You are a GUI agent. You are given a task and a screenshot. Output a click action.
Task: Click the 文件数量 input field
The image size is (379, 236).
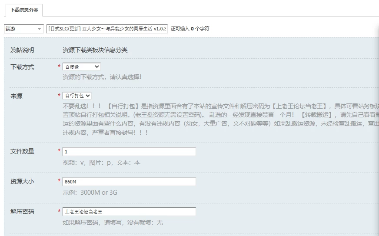click(129, 152)
